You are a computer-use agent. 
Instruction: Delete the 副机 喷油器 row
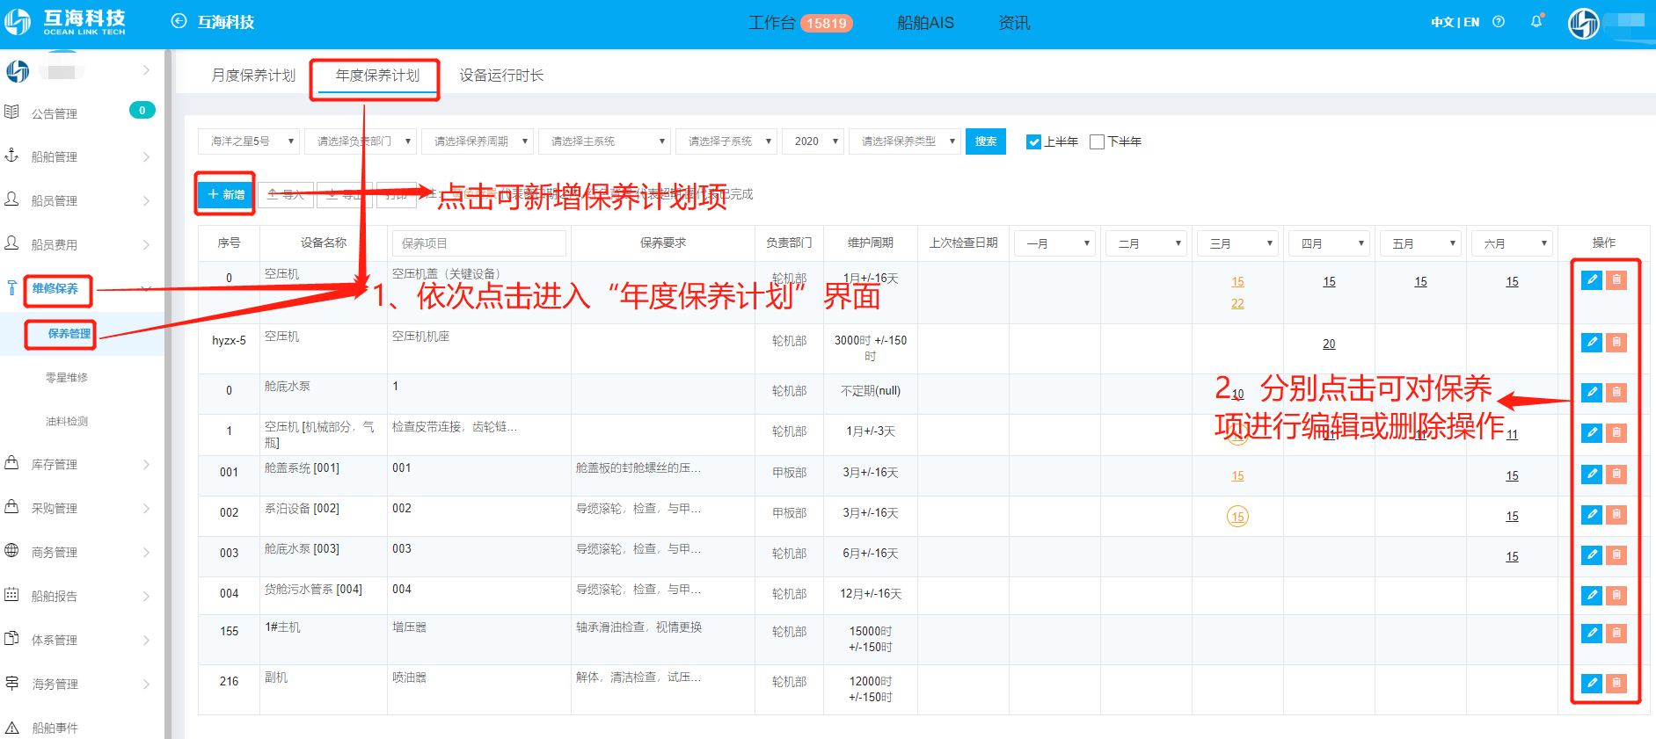(1616, 683)
